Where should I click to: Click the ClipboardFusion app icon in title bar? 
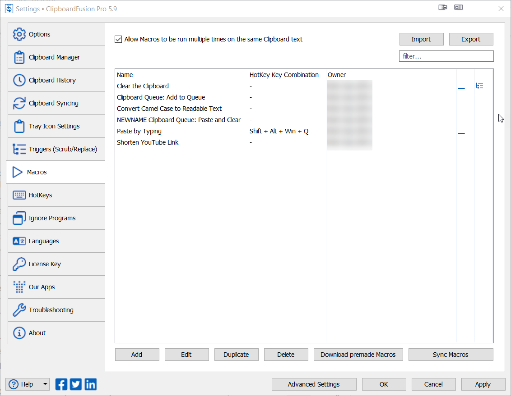9,9
